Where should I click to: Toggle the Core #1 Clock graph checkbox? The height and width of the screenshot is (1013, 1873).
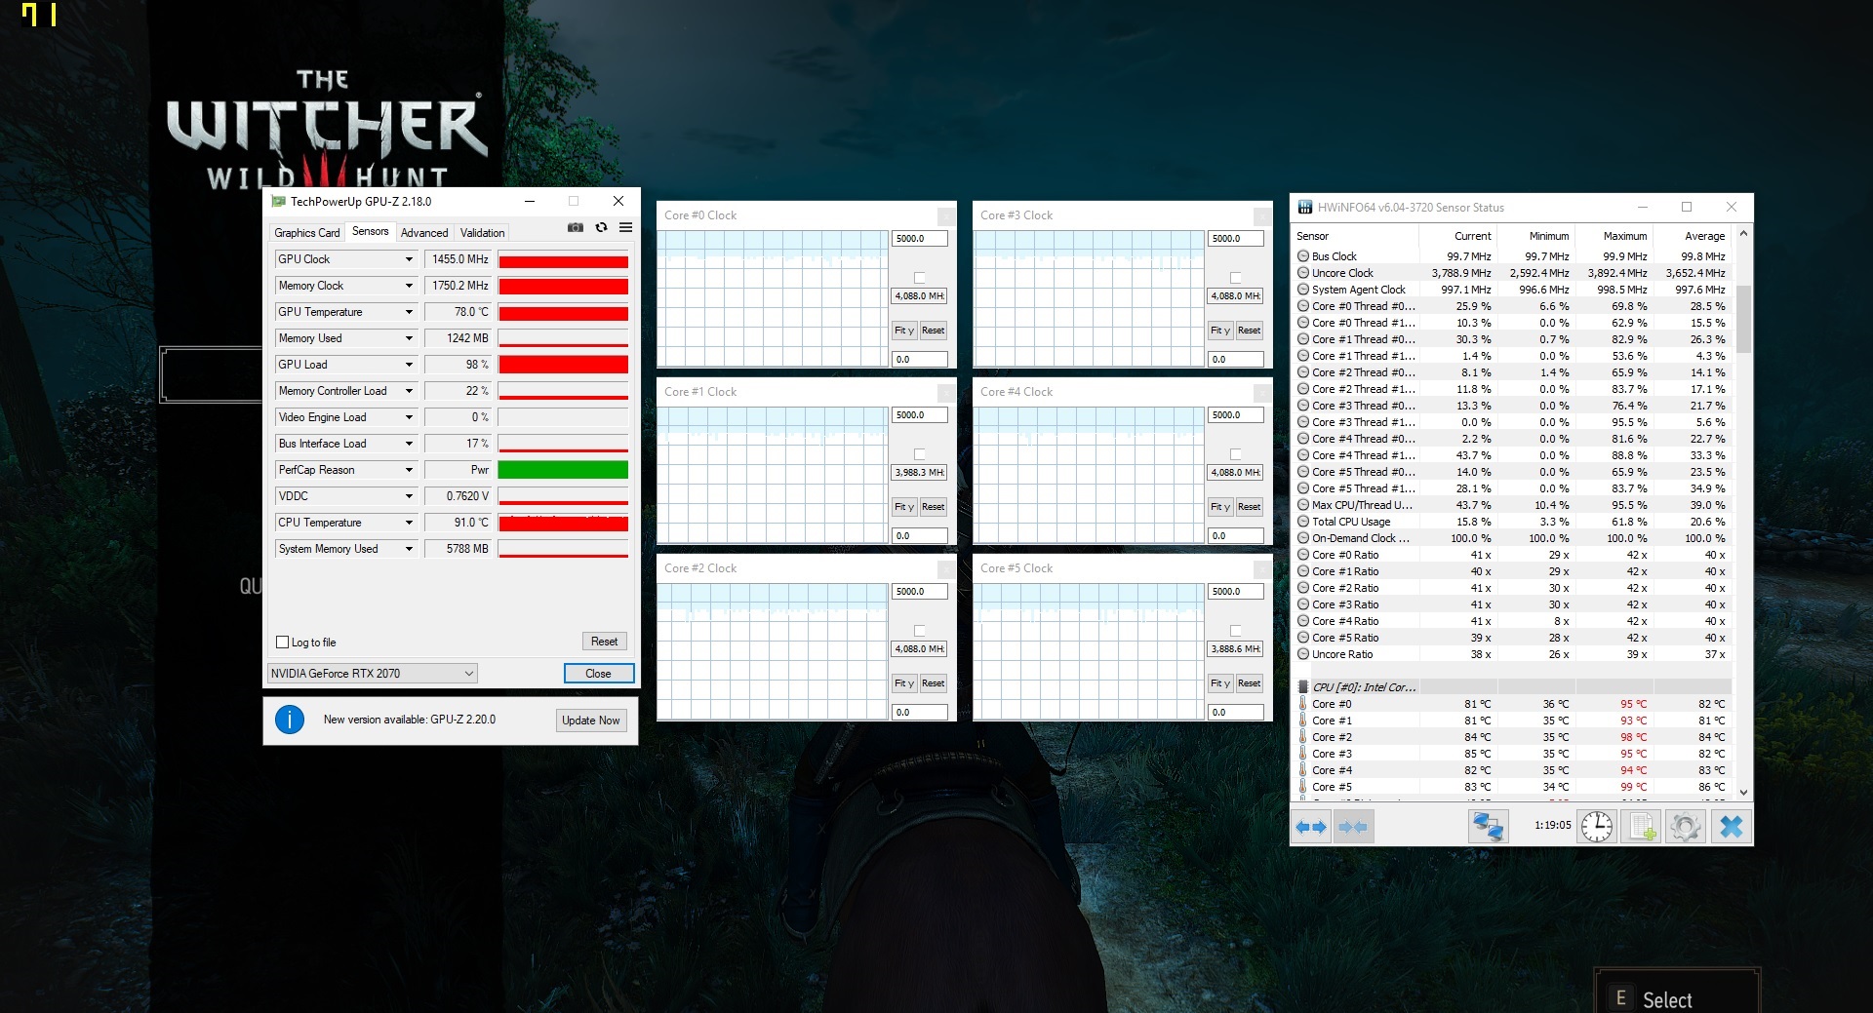919,454
